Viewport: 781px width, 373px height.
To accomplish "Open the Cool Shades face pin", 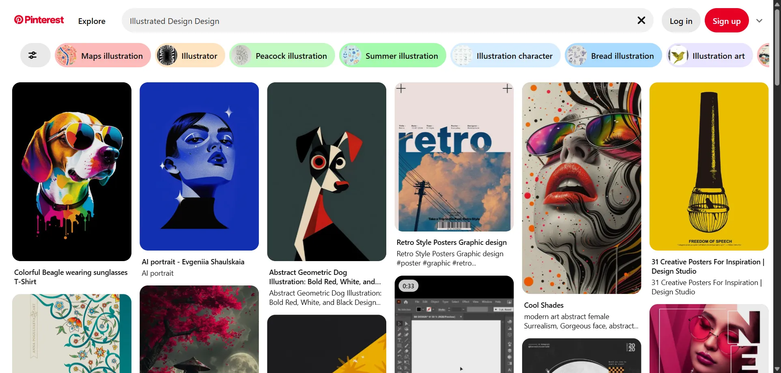I will (581, 188).
